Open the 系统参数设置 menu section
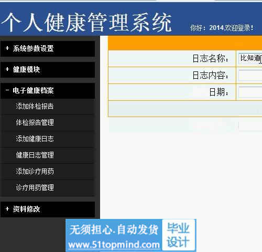 pyautogui.click(x=48, y=49)
